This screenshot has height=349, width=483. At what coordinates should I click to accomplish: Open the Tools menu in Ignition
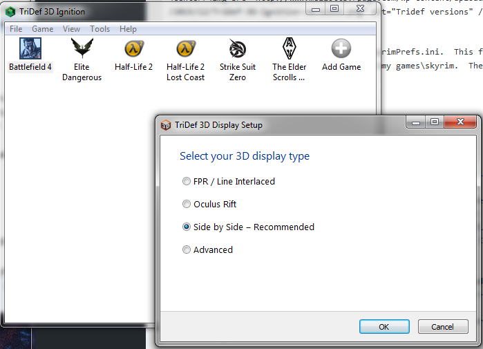tap(100, 29)
